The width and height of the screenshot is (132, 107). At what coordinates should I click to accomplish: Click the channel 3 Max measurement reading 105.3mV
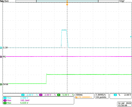tap(25, 100)
